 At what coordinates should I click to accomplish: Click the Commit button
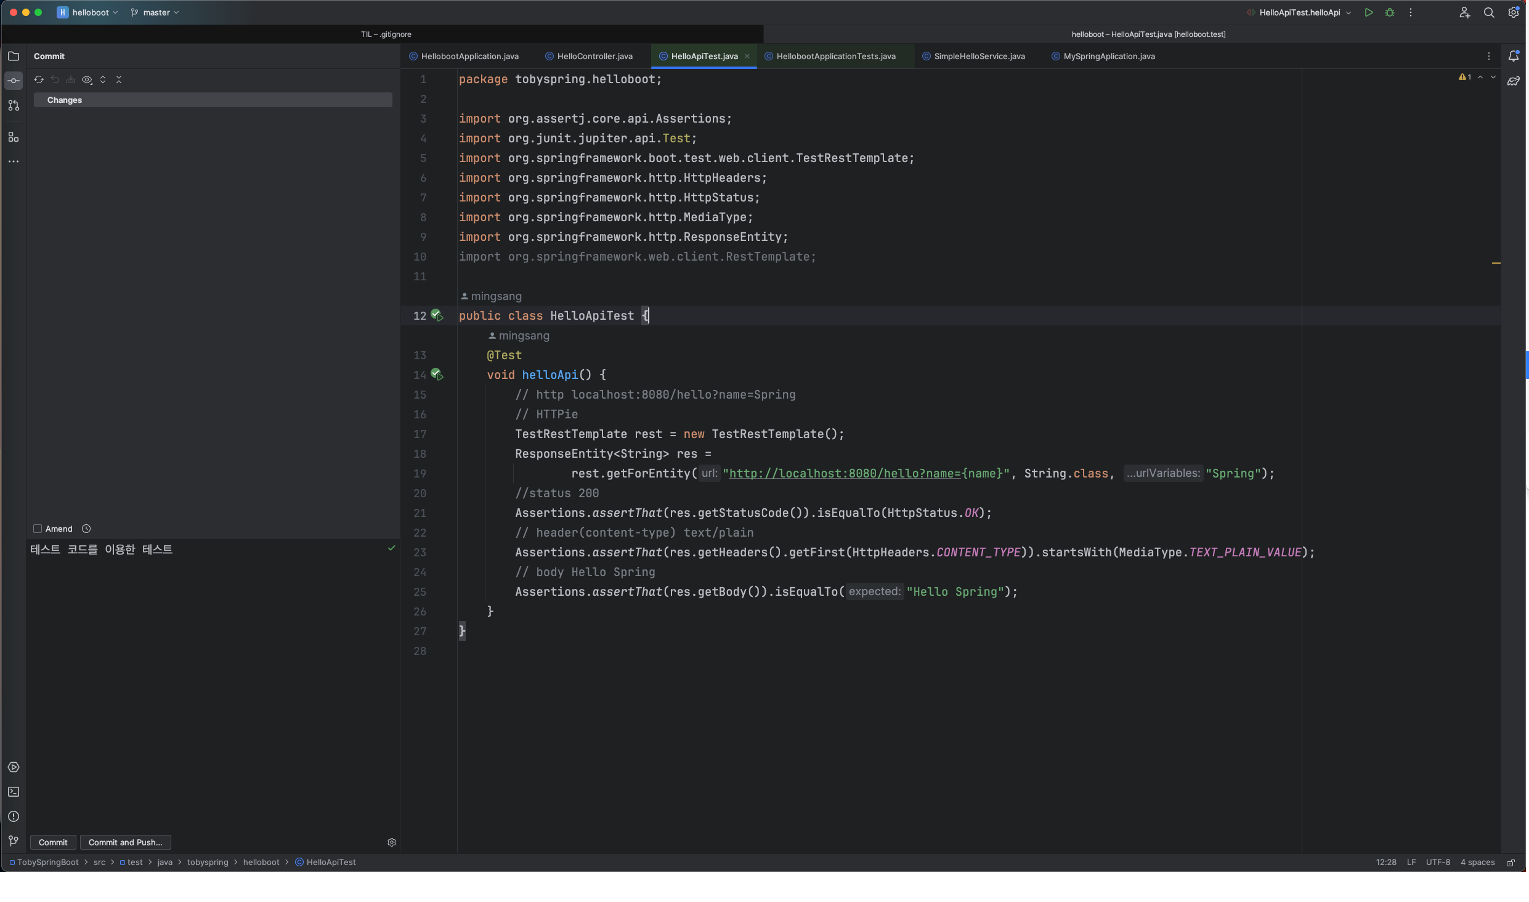53,842
